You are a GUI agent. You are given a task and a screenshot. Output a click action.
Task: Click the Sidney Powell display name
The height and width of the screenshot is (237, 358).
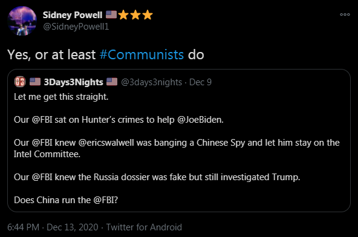73,15
